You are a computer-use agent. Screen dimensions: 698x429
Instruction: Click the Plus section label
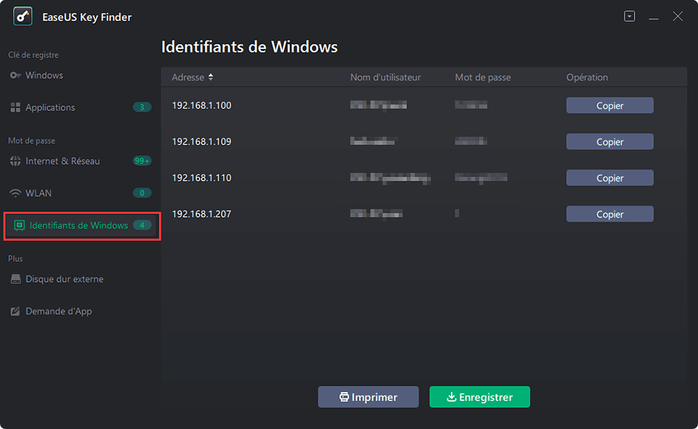[x=15, y=259]
